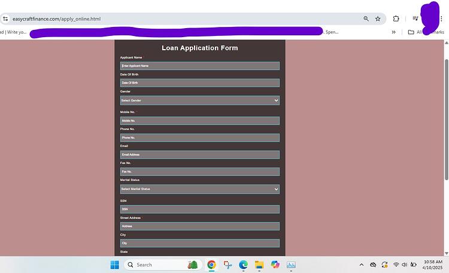Expand the Select Gender dropdown
Screen dimensions: 449x273
point(199,101)
